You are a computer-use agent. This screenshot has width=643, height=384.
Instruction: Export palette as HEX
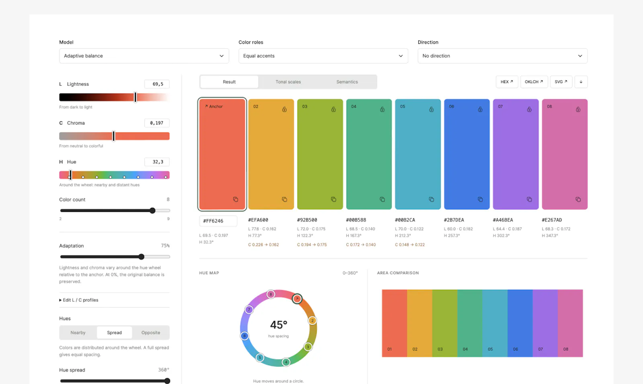point(507,82)
